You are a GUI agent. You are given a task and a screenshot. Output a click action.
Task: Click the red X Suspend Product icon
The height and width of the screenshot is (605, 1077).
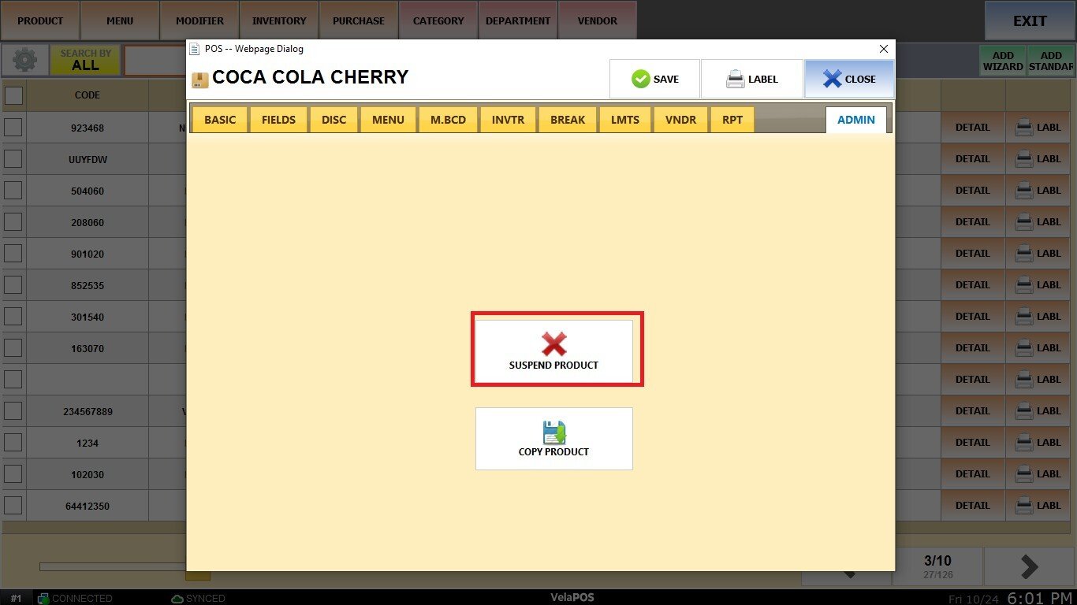(x=553, y=344)
